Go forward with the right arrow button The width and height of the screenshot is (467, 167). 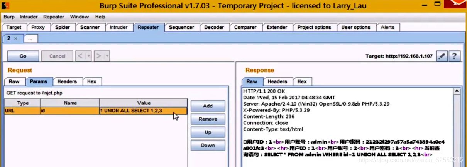[98, 56]
